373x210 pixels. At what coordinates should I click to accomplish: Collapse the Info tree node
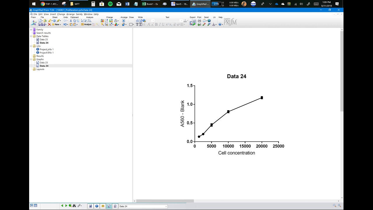click(x=31, y=46)
